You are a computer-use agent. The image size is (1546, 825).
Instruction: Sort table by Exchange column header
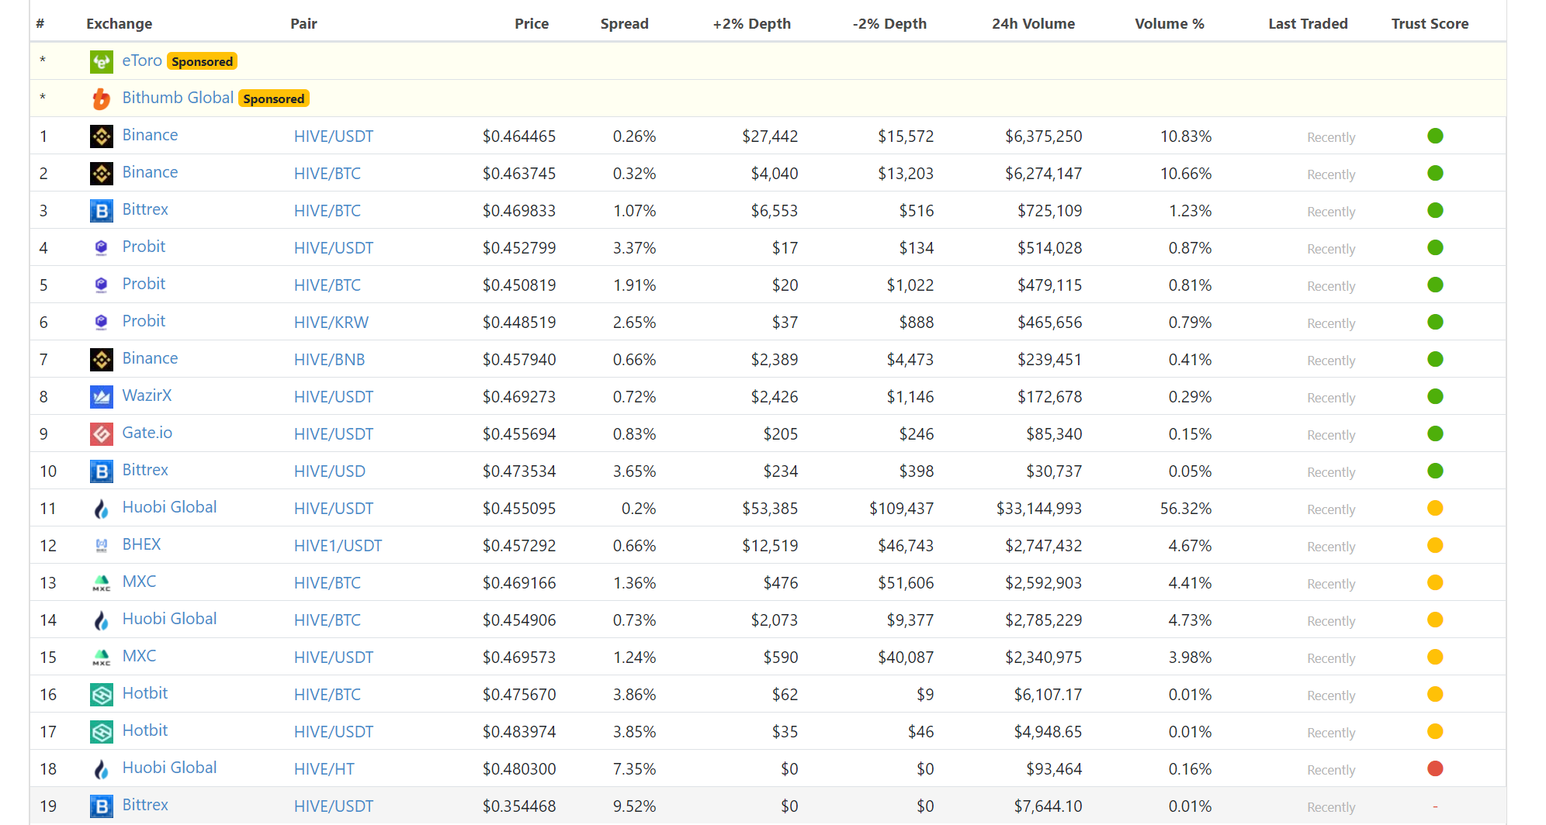[x=120, y=24]
